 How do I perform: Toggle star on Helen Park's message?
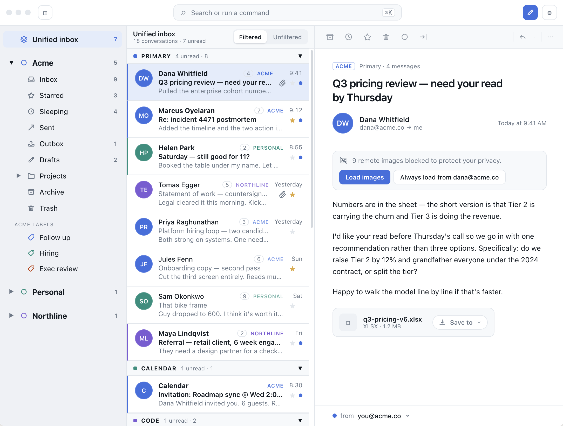pos(292,157)
